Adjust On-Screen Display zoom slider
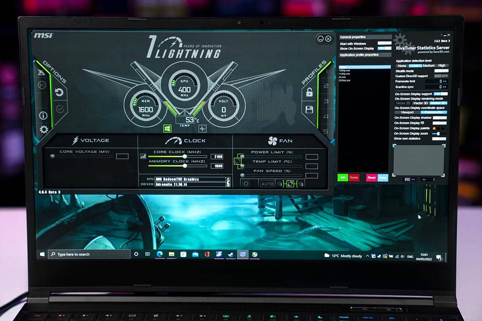Viewport: 482px width, 321px height. 439,133
